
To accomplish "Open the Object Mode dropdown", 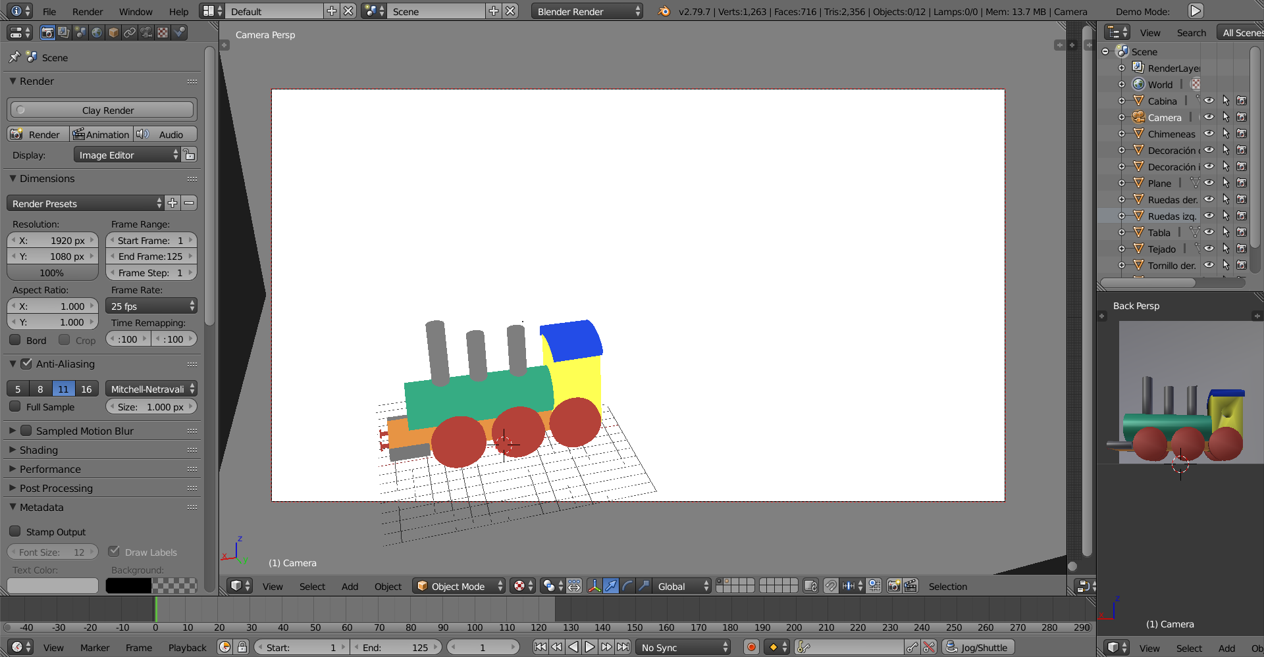I will point(458,586).
